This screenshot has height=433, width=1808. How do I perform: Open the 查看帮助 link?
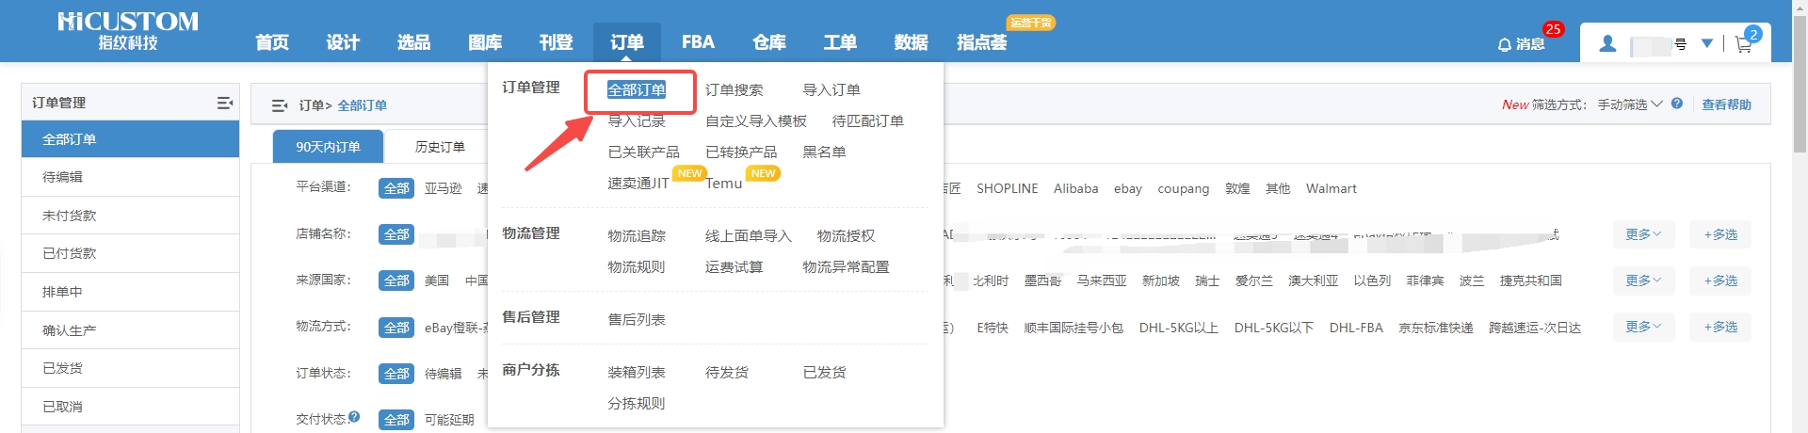[x=1726, y=104]
